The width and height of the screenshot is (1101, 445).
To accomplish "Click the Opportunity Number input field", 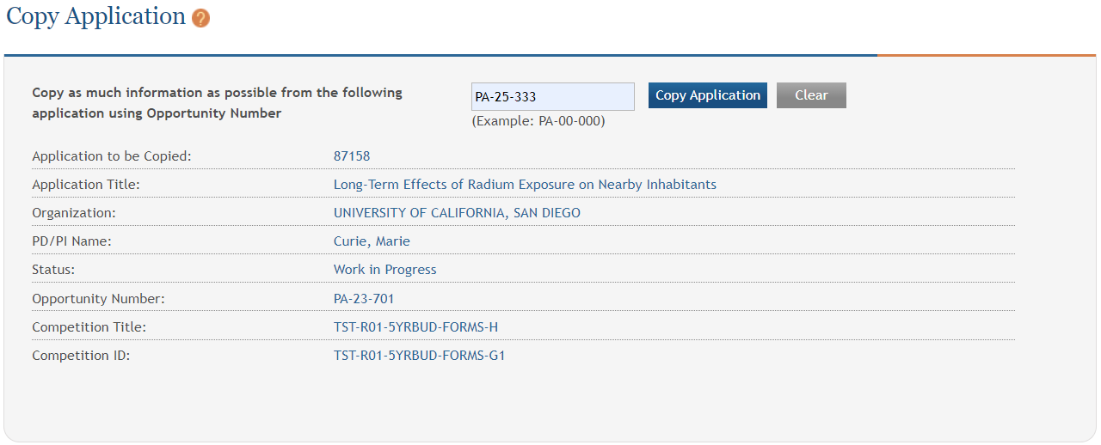I will [552, 96].
